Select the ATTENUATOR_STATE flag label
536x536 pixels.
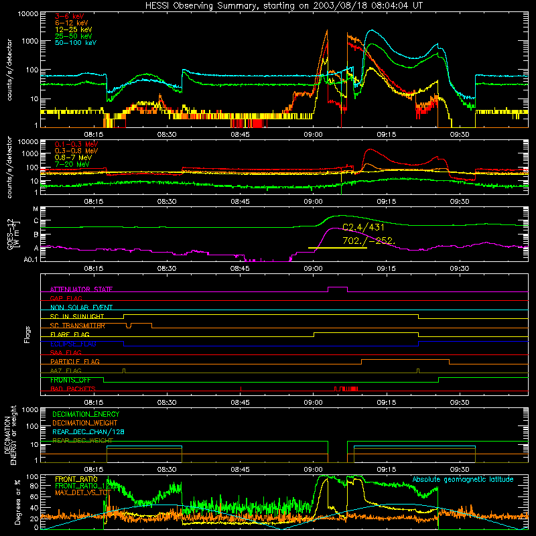tap(81, 289)
